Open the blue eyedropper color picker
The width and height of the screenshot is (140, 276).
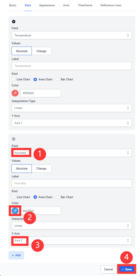click(x=15, y=210)
